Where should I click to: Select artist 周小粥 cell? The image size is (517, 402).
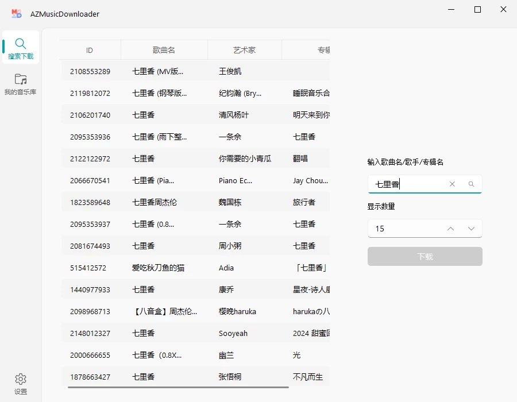pos(230,246)
